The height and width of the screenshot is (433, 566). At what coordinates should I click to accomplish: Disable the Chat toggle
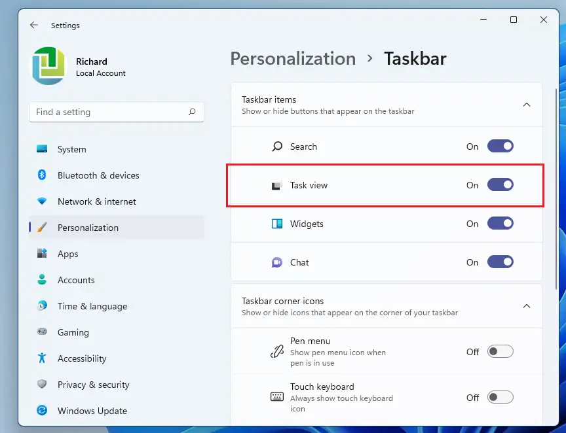click(x=500, y=262)
